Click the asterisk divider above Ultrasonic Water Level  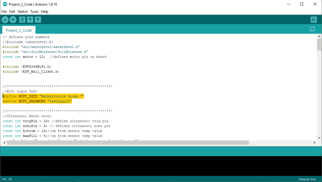[58, 111]
